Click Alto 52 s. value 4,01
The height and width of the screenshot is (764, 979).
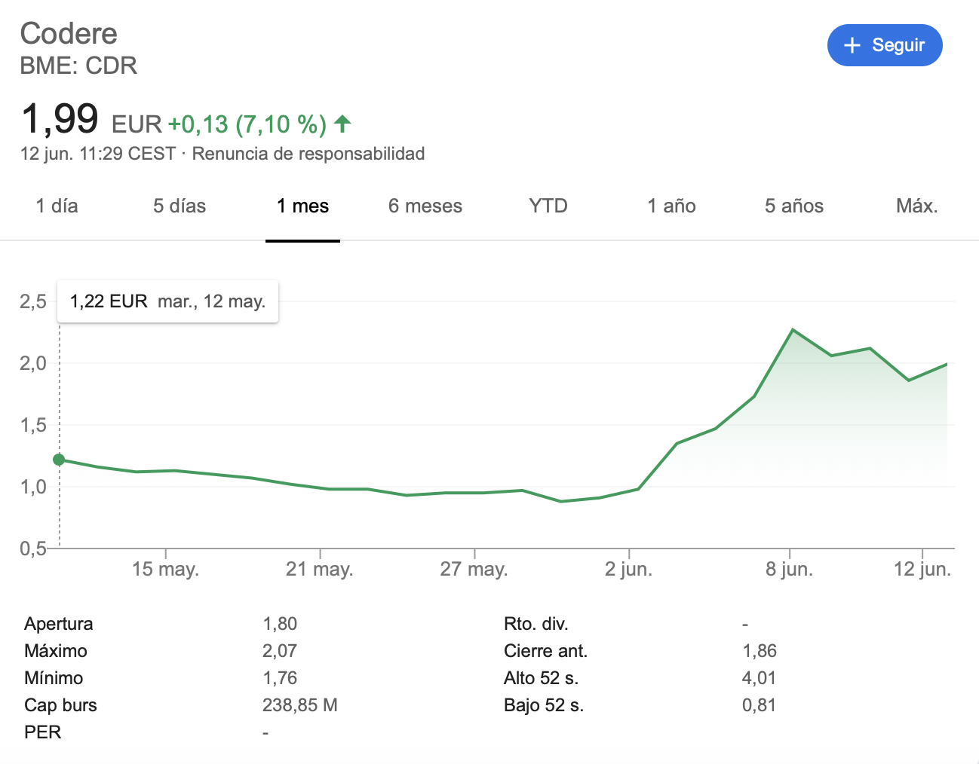click(x=760, y=678)
